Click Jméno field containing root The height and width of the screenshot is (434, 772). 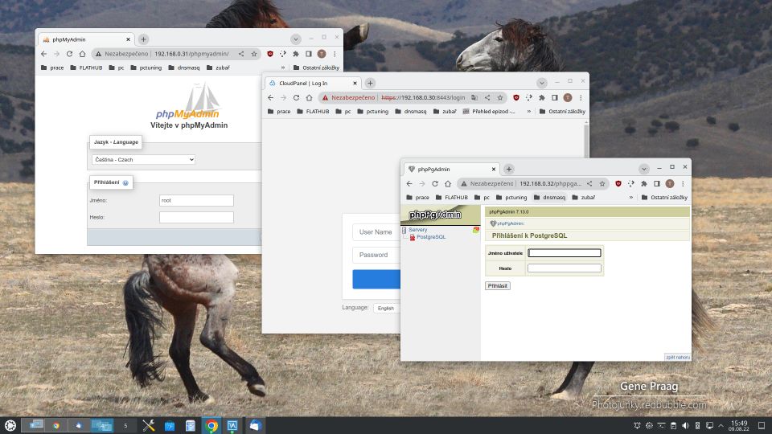196,200
